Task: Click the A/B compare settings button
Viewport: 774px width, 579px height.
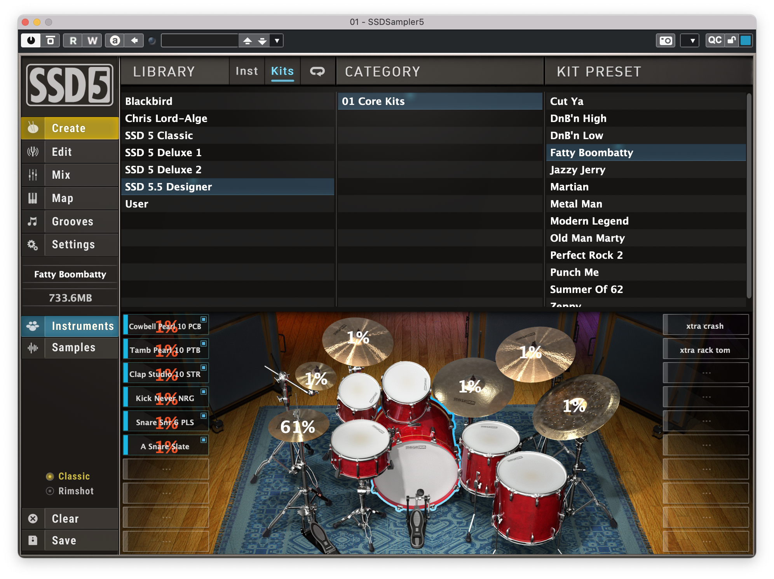Action: (x=50, y=40)
